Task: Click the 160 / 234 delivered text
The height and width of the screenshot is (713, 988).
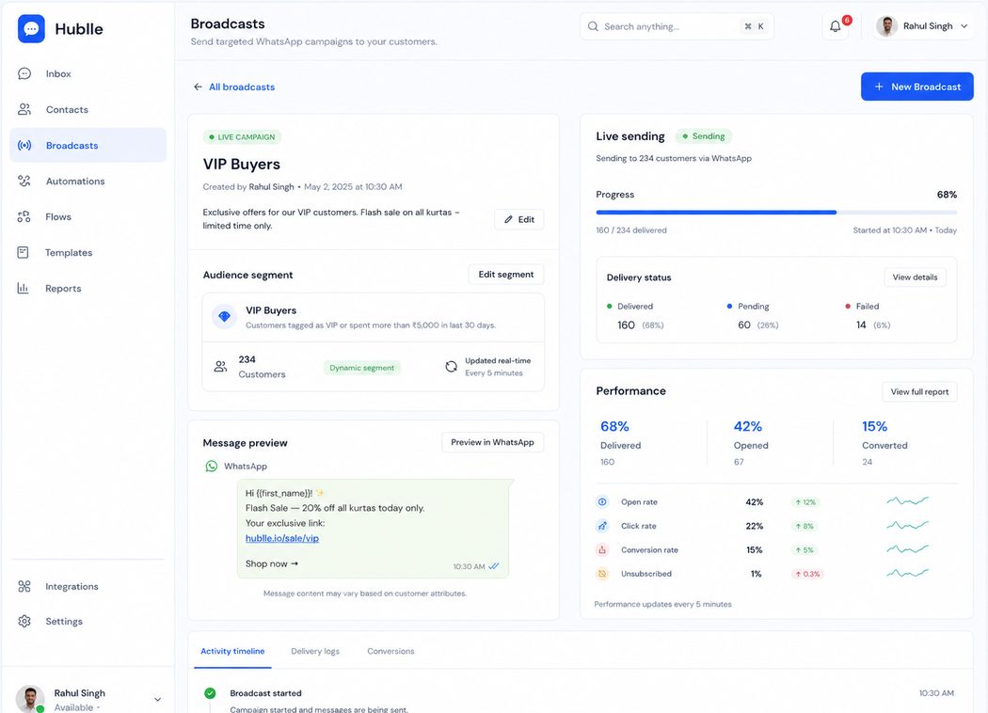Action: pyautogui.click(x=631, y=230)
